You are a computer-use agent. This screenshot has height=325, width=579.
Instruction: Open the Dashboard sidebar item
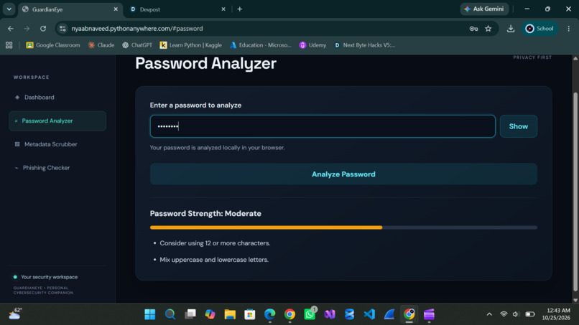click(x=57, y=98)
